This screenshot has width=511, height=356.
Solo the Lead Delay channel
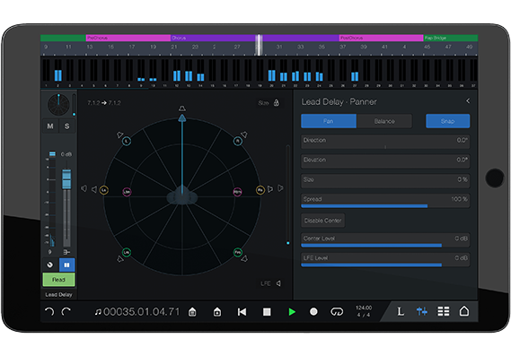click(66, 126)
